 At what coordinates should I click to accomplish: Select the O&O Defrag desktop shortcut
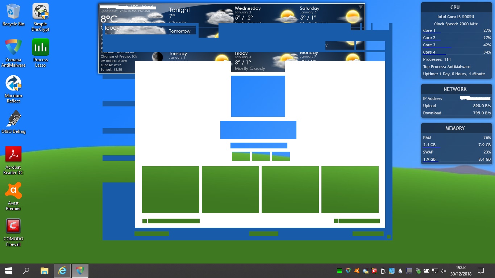tap(13, 122)
